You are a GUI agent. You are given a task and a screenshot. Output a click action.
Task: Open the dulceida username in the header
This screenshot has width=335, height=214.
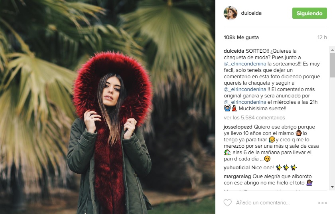[x=251, y=13]
